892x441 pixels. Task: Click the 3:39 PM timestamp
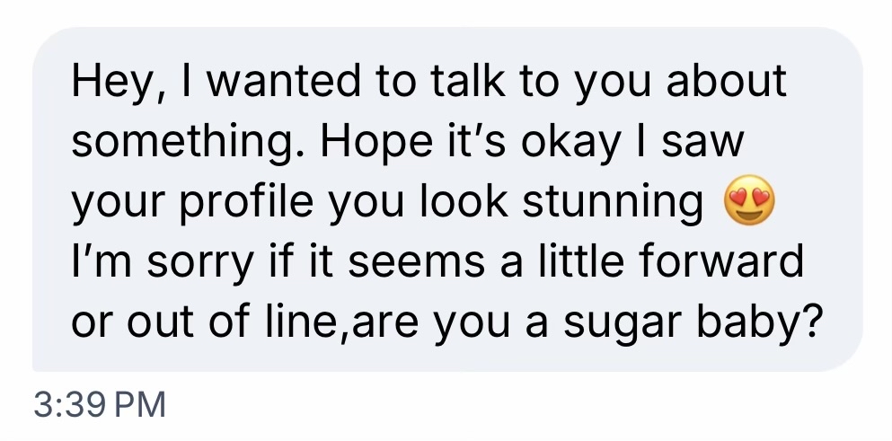click(100, 403)
